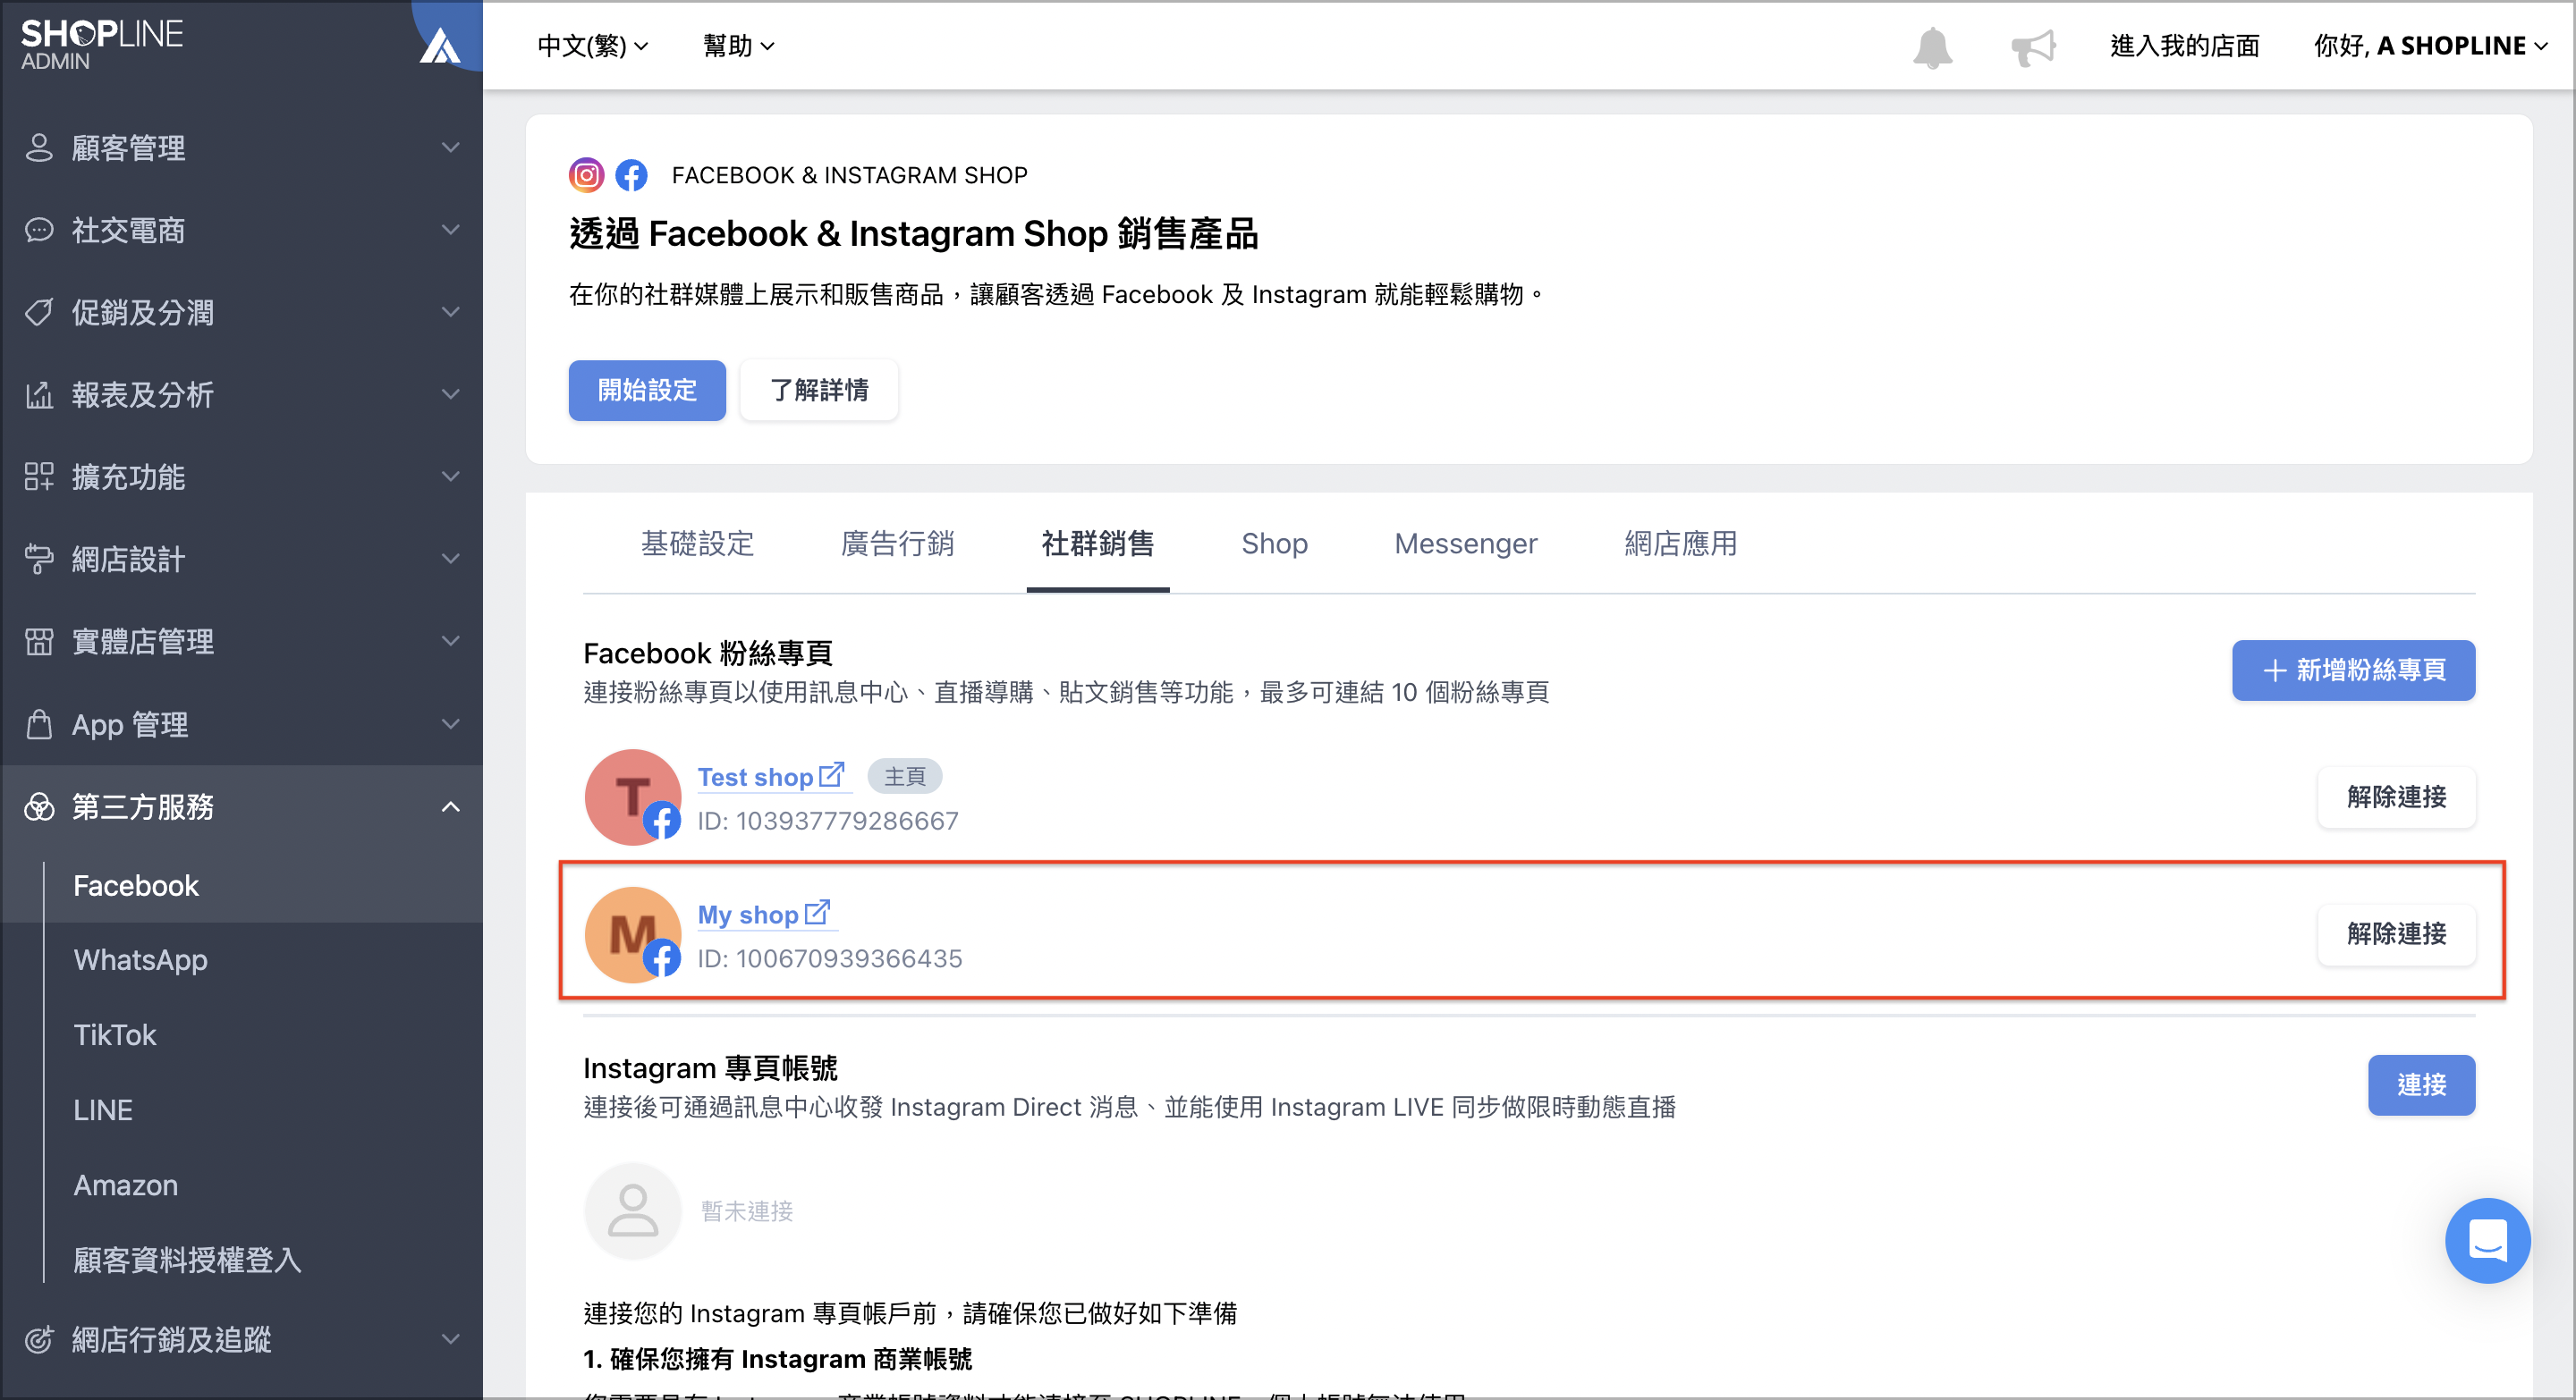
Task: Expand the 報表及分析 sidebar section
Action: (241, 395)
